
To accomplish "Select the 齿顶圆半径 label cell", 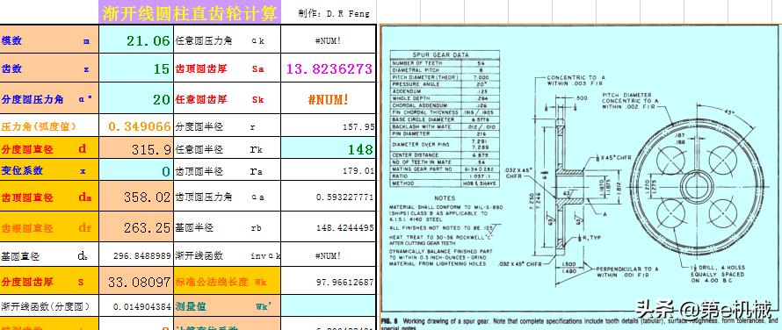I will [x=227, y=170].
